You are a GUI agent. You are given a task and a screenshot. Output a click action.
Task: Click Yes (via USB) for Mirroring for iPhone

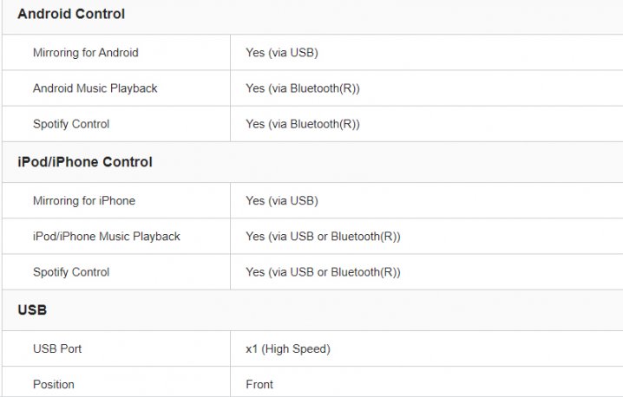[x=282, y=200]
